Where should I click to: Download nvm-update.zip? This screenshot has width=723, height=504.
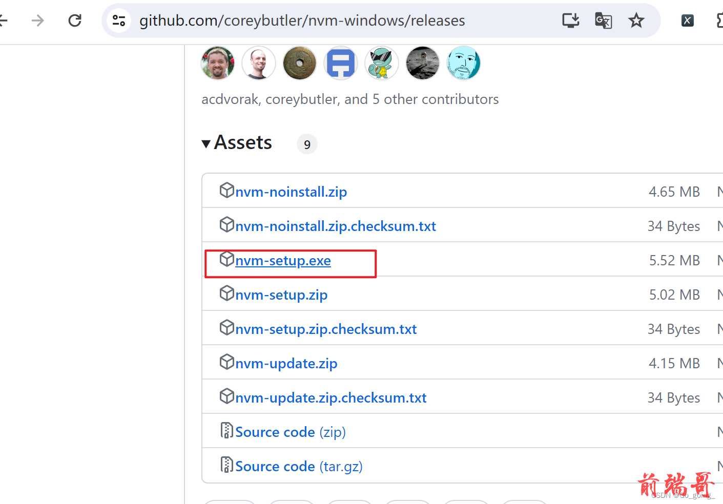(286, 363)
